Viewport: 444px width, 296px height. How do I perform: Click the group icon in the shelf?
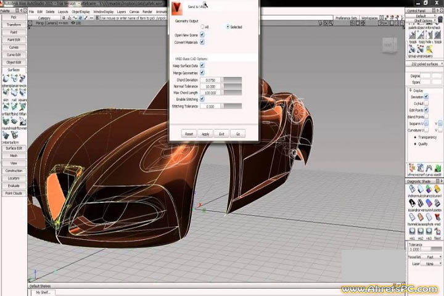(x=412, y=49)
